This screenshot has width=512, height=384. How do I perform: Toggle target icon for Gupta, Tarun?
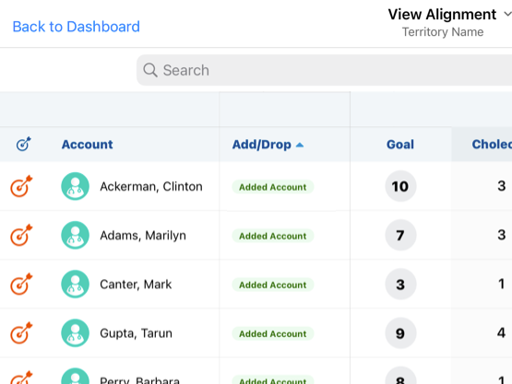[21, 332]
